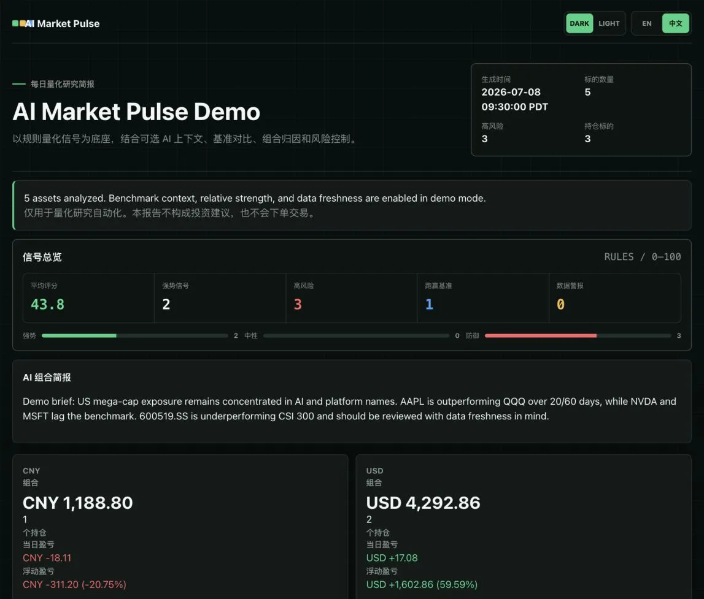
Task: Click the 持仓标的 label
Action: point(598,126)
